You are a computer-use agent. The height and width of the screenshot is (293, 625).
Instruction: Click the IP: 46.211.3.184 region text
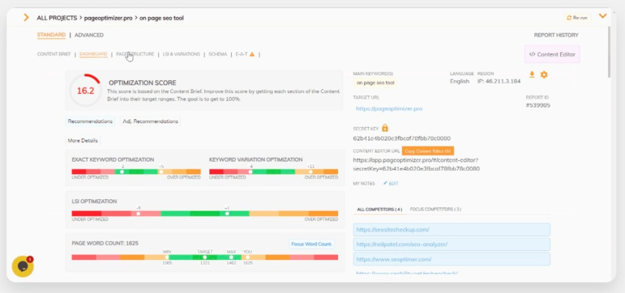click(x=499, y=81)
